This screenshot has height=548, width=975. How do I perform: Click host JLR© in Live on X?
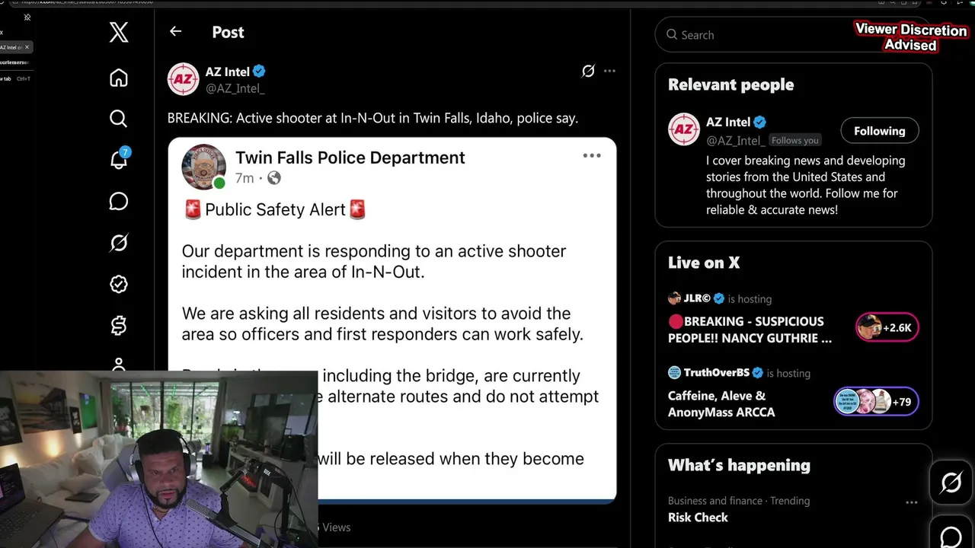[696, 298]
